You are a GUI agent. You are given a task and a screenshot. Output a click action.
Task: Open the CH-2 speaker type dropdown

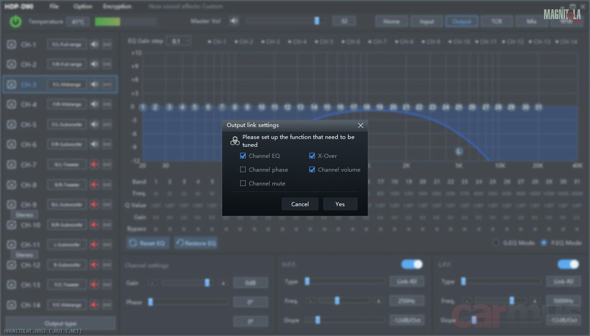(67, 64)
